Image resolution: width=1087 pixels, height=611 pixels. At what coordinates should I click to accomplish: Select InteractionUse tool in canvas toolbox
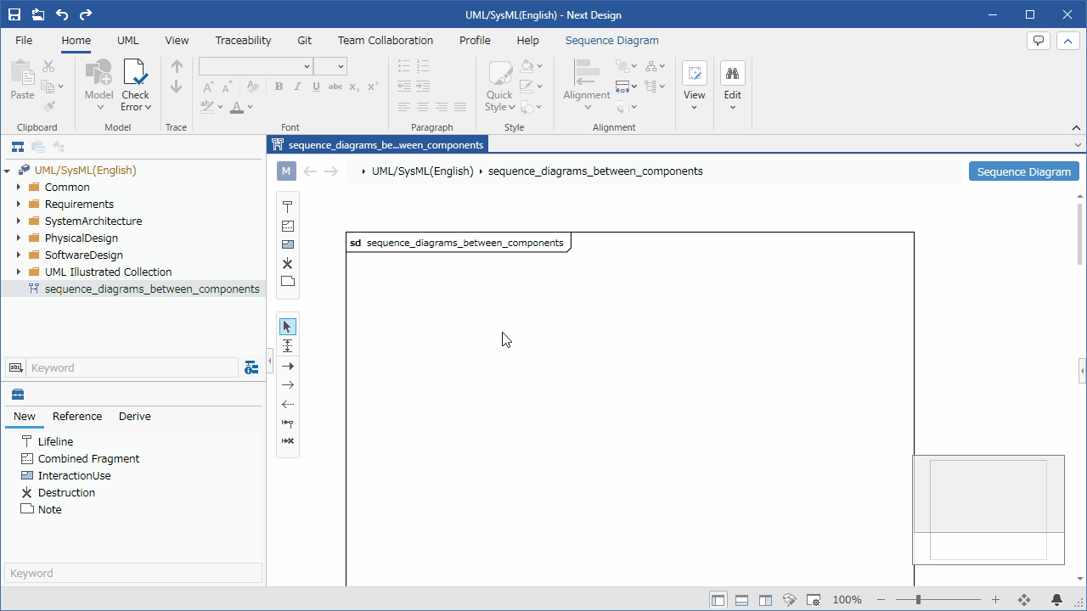click(x=288, y=244)
